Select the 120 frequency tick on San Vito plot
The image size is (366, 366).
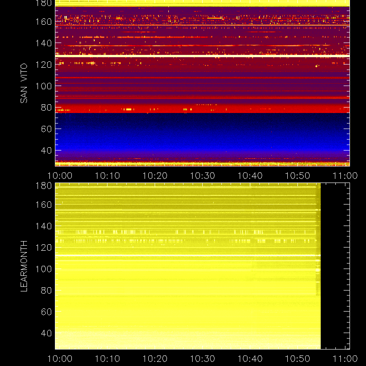(43, 65)
